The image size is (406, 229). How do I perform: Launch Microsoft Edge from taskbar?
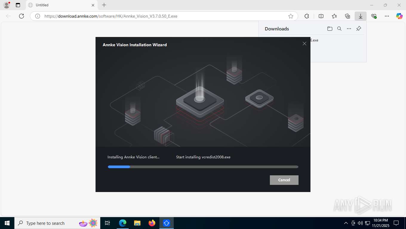[x=123, y=223]
